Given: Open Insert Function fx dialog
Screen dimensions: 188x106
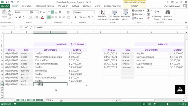Looking at the screenshot, I should coord(31,27).
